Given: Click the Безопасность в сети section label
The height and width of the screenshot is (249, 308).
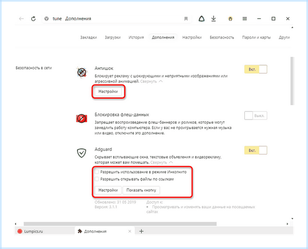Looking at the screenshot, I should tap(33, 68).
